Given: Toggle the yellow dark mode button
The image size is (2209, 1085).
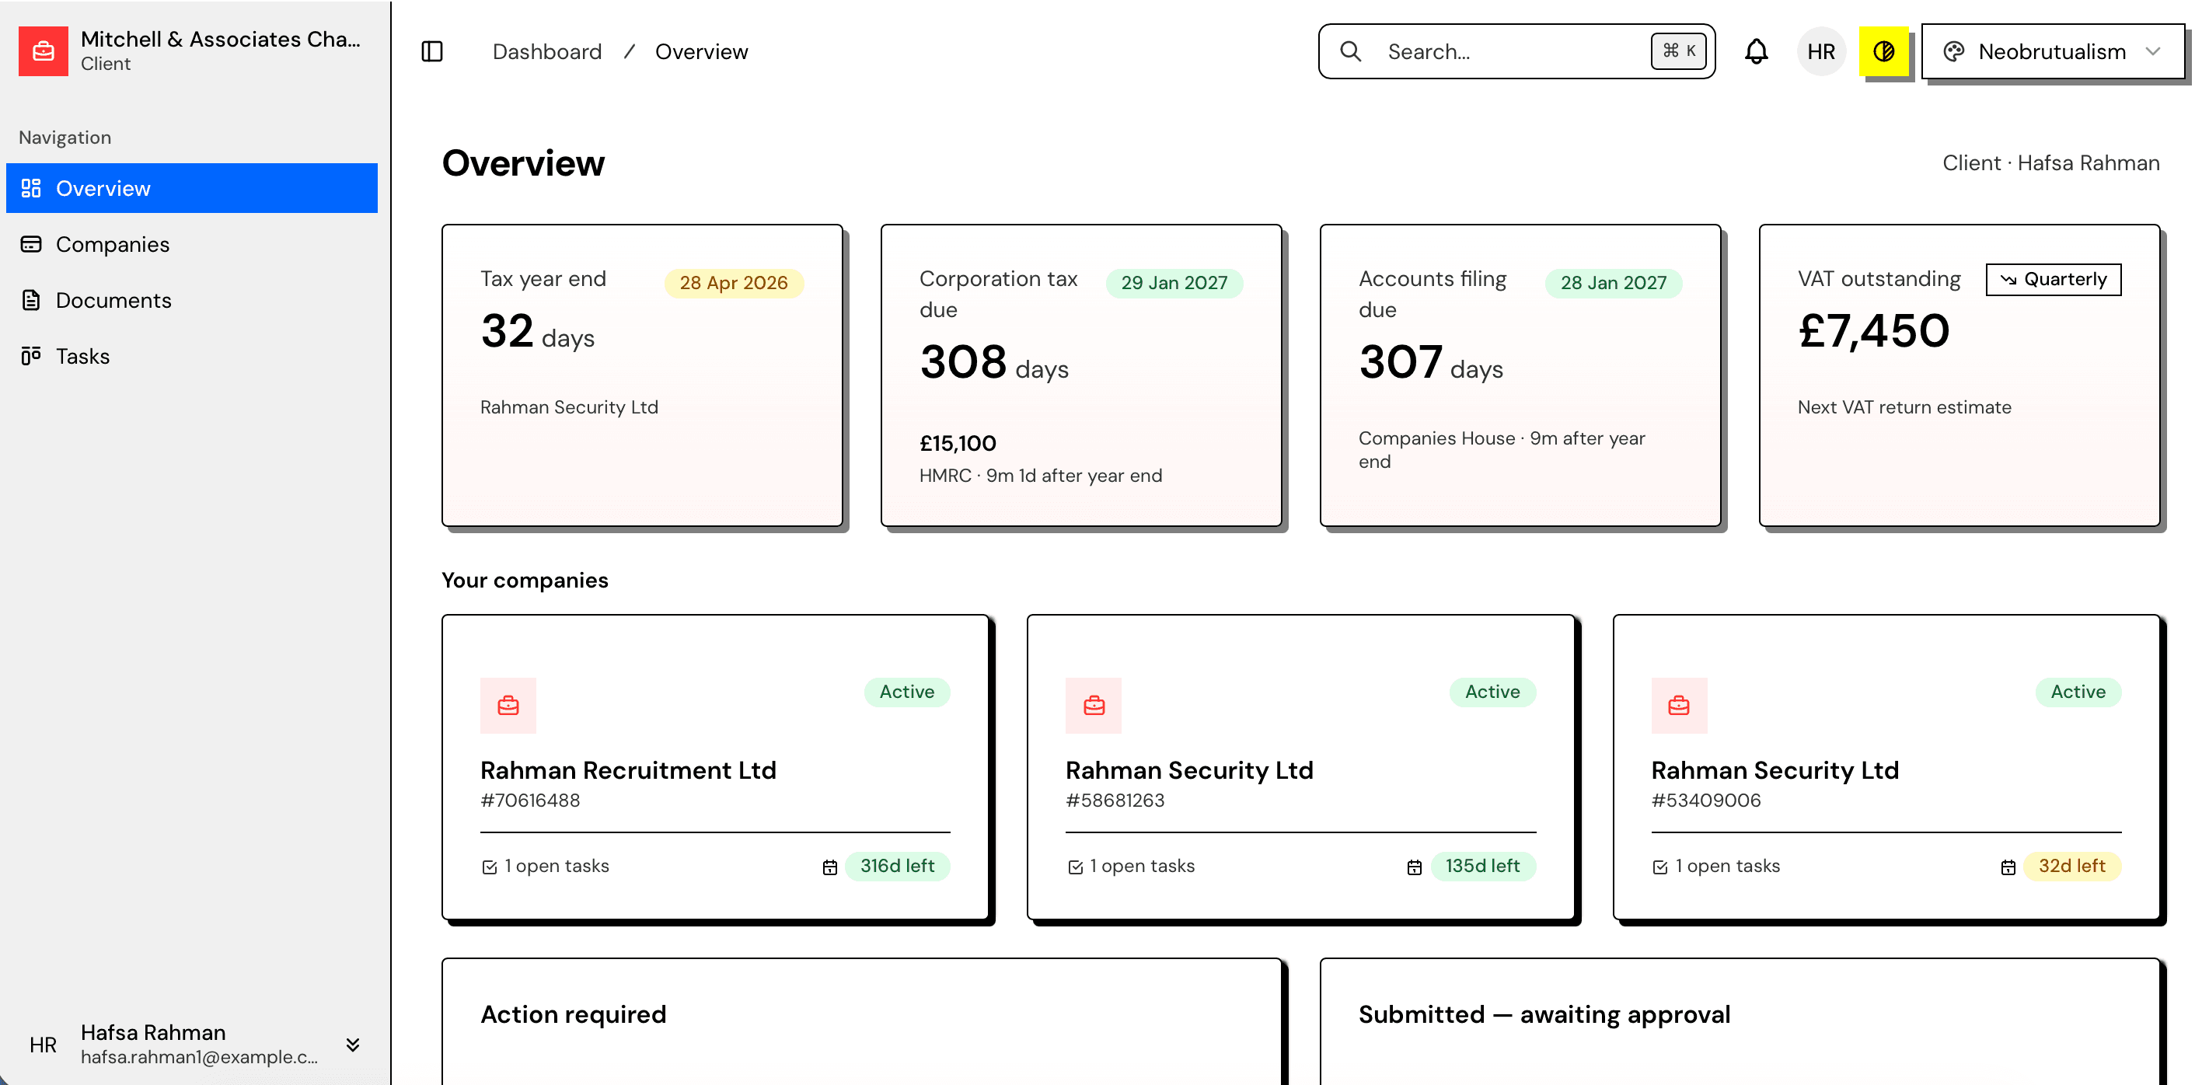Looking at the screenshot, I should [1883, 51].
